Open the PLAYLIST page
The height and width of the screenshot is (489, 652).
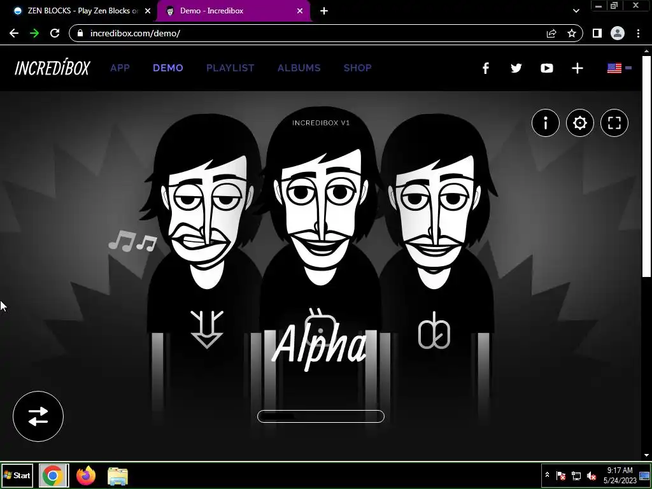pyautogui.click(x=230, y=67)
